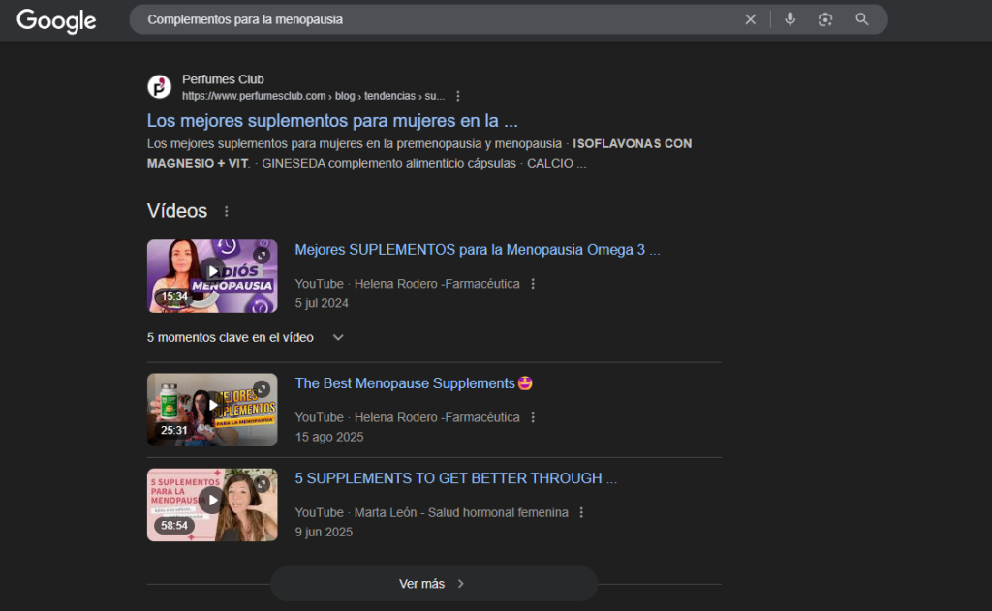Click the Ver más button

pyautogui.click(x=433, y=584)
